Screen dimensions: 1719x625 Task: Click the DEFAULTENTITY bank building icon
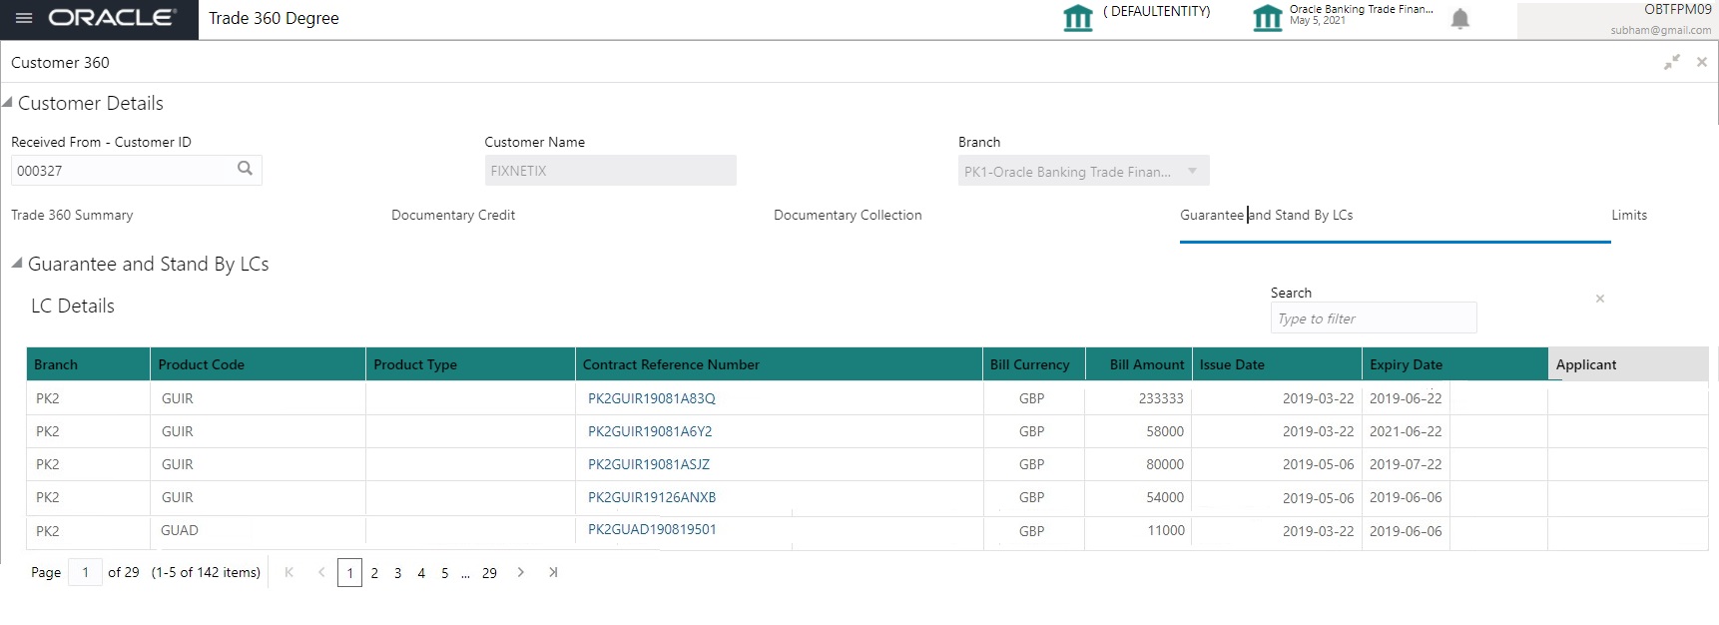(1078, 18)
